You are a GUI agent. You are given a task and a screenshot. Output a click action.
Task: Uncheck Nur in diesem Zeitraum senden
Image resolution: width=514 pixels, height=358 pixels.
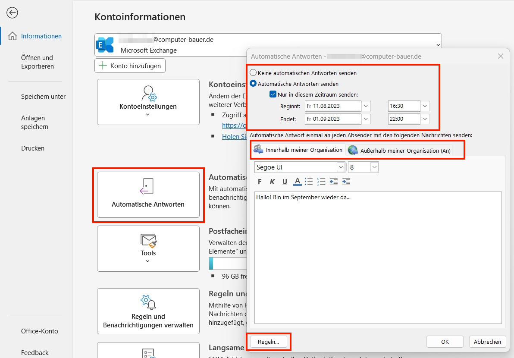tap(273, 94)
